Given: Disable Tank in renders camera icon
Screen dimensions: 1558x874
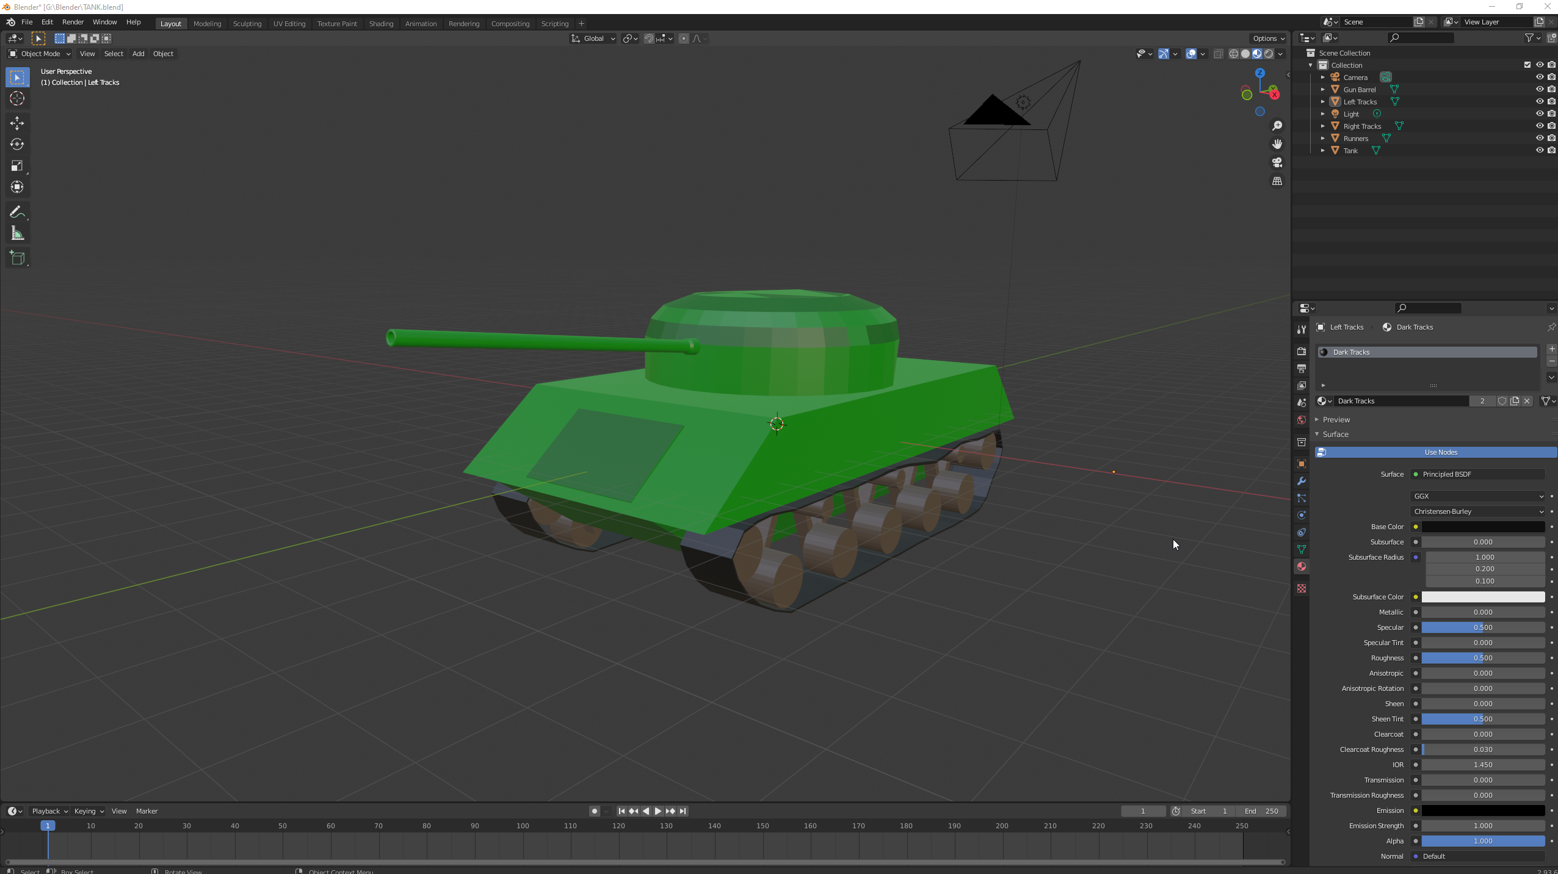Looking at the screenshot, I should click(x=1551, y=150).
